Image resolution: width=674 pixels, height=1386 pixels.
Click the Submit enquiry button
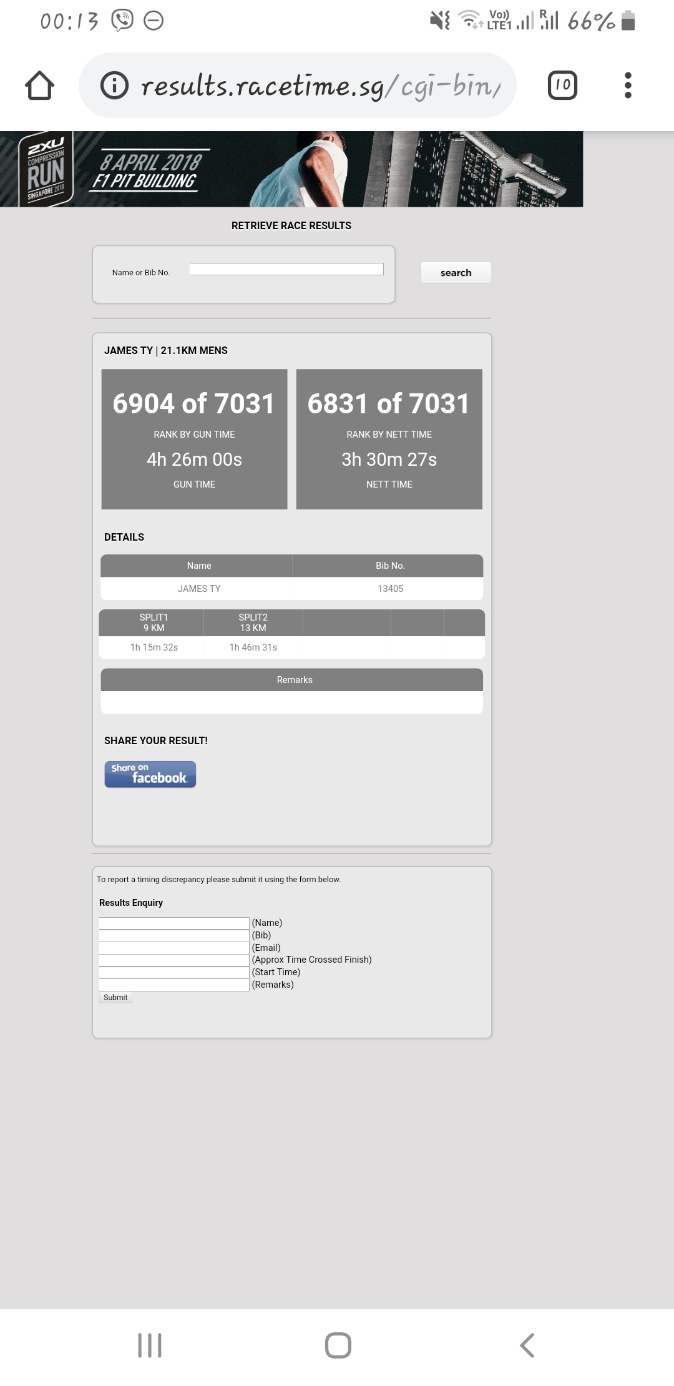click(115, 998)
